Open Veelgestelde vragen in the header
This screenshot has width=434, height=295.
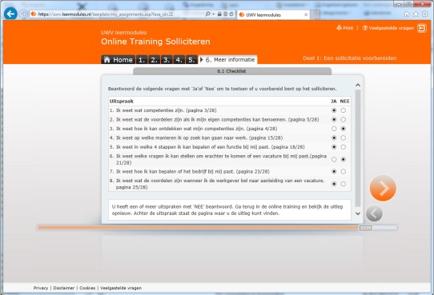click(388, 28)
